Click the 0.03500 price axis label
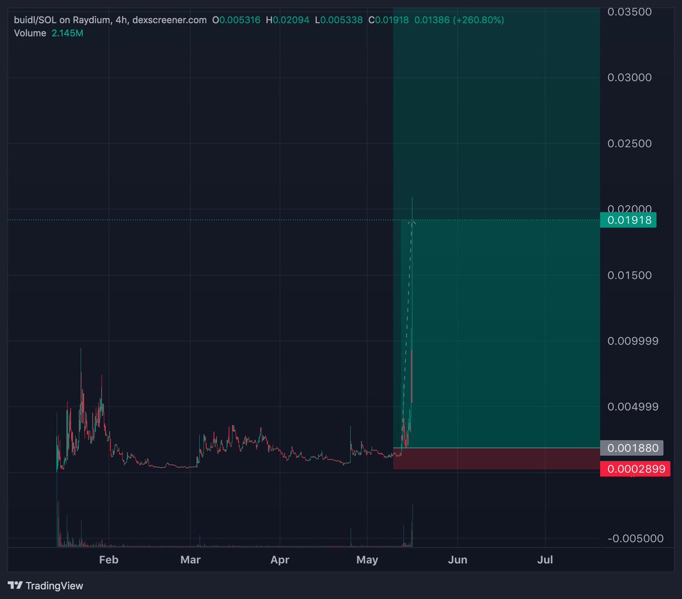682x599 pixels. [629, 11]
